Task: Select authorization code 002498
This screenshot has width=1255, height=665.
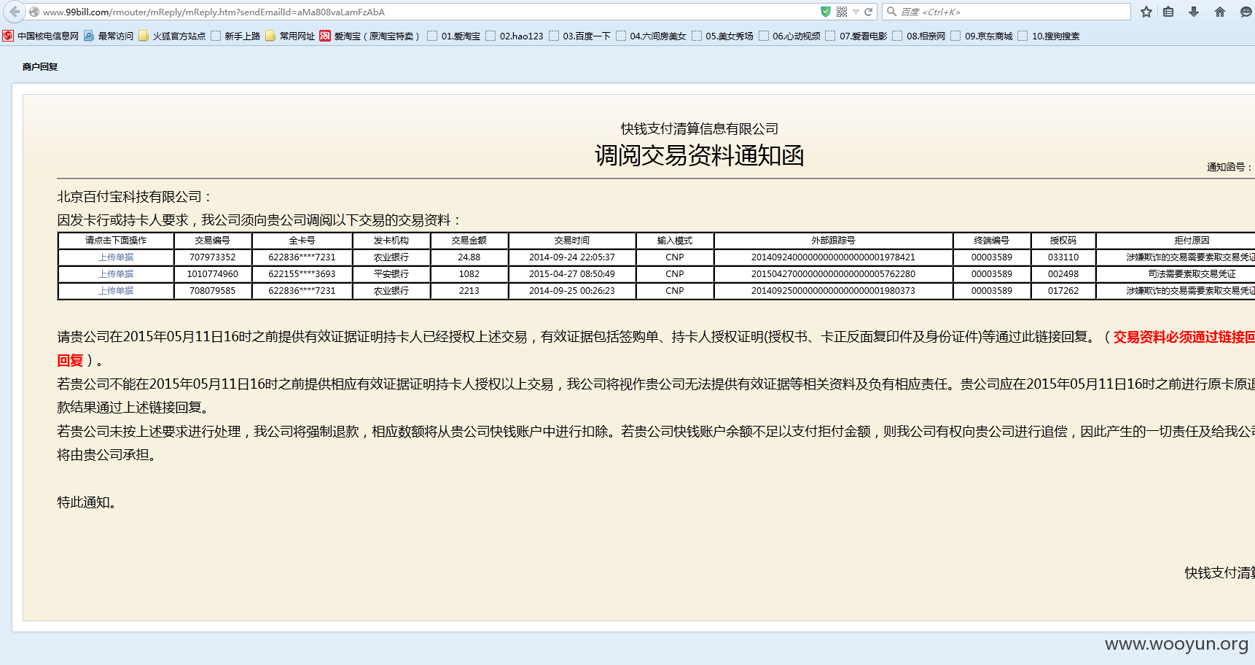Action: point(1063,274)
